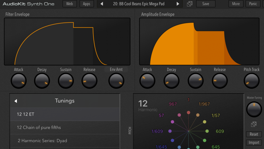Viewport: 264px width, 149px height.
Task: Click the 1/645 pitch label
Action: [161, 147]
